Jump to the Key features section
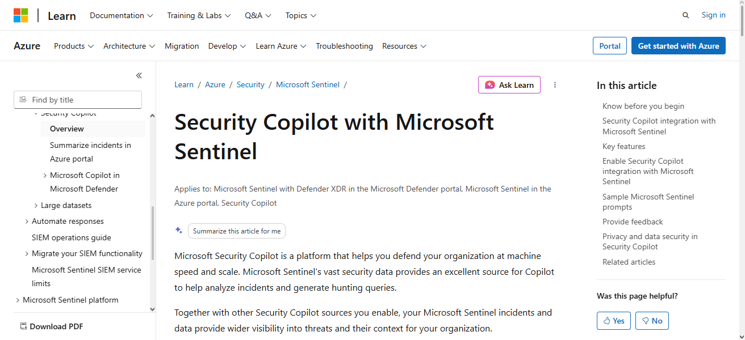745x340 pixels. 623,146
